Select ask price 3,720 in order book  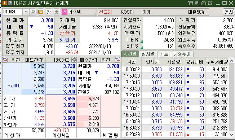point(61,66)
